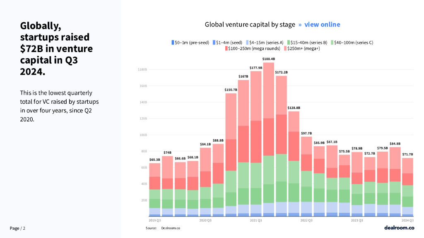Click the $150.7B data label
The image size is (424, 238).
tap(231, 90)
